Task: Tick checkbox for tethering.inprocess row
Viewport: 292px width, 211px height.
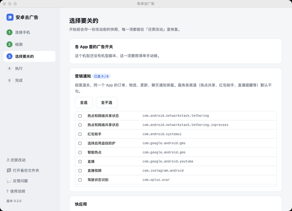Action: tap(80, 125)
